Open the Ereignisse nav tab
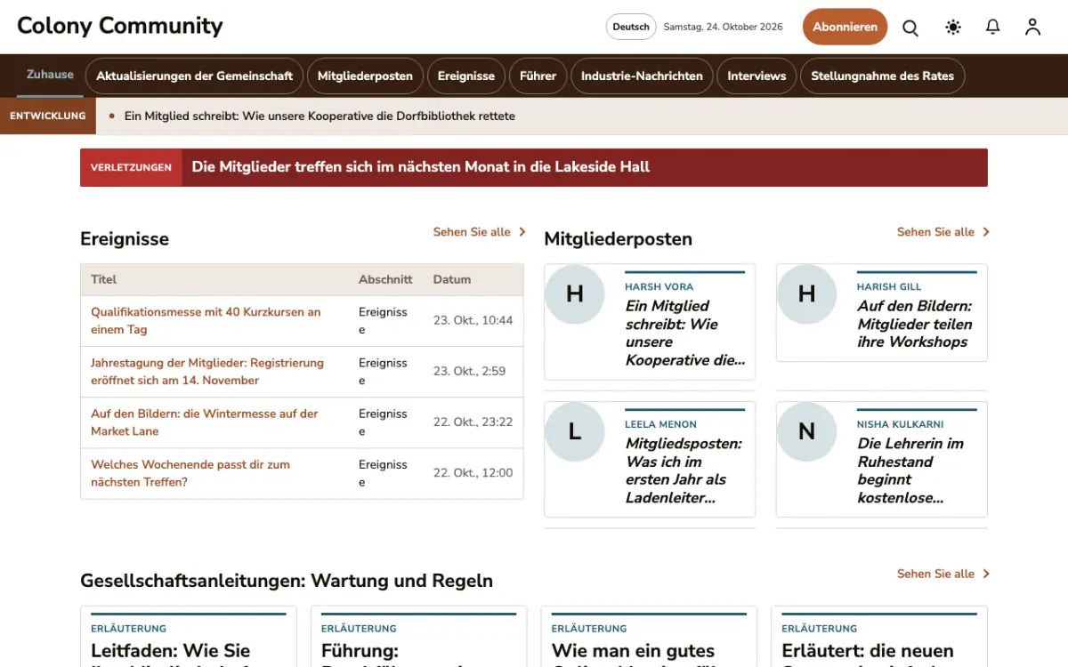 click(x=466, y=76)
